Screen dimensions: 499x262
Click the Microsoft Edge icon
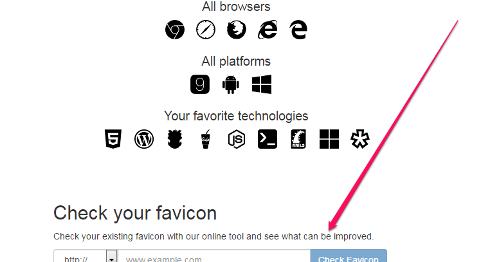tap(298, 30)
